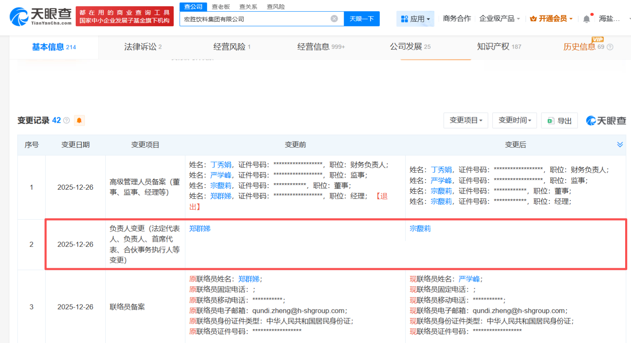
Task: Click the help question mark next to 变更记录 42
Action: click(66, 120)
